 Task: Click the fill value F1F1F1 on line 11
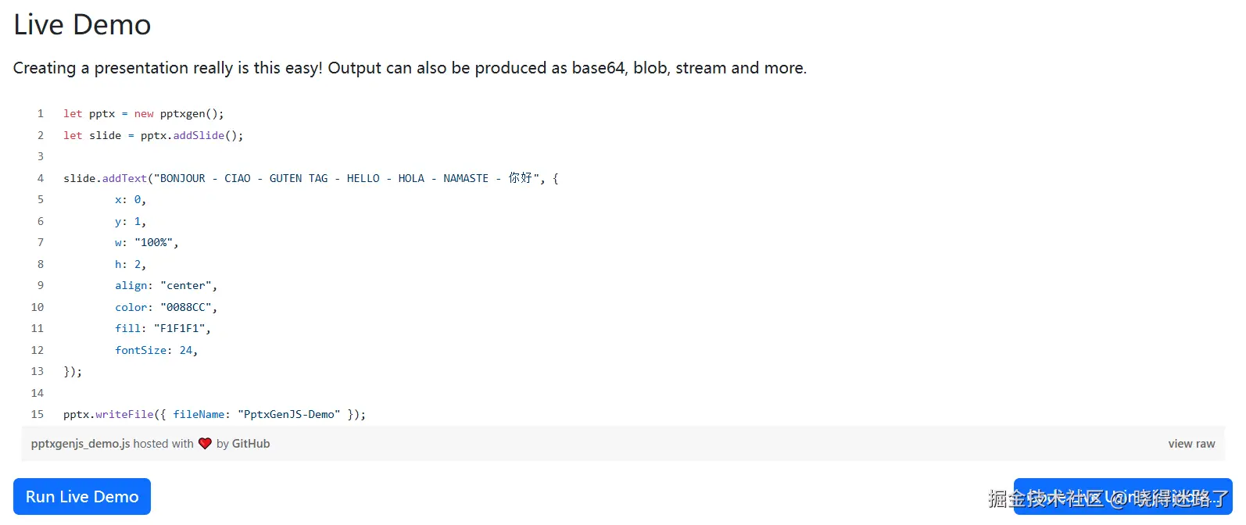coord(182,328)
